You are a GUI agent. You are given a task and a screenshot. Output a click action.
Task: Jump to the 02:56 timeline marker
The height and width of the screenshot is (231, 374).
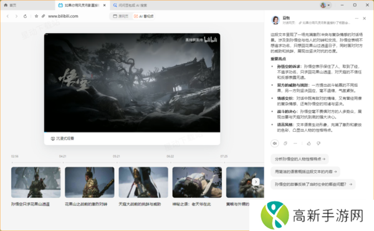(14, 156)
